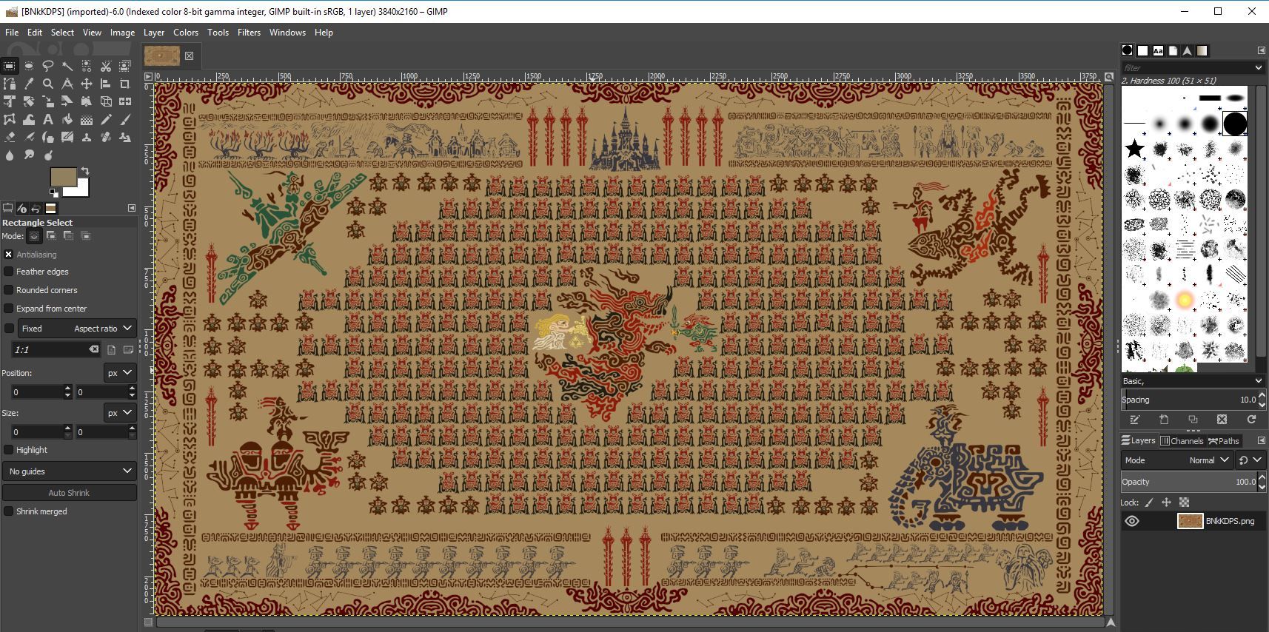The image size is (1269, 632).
Task: Enable Rounded corners checkbox
Action: pyautogui.click(x=9, y=290)
